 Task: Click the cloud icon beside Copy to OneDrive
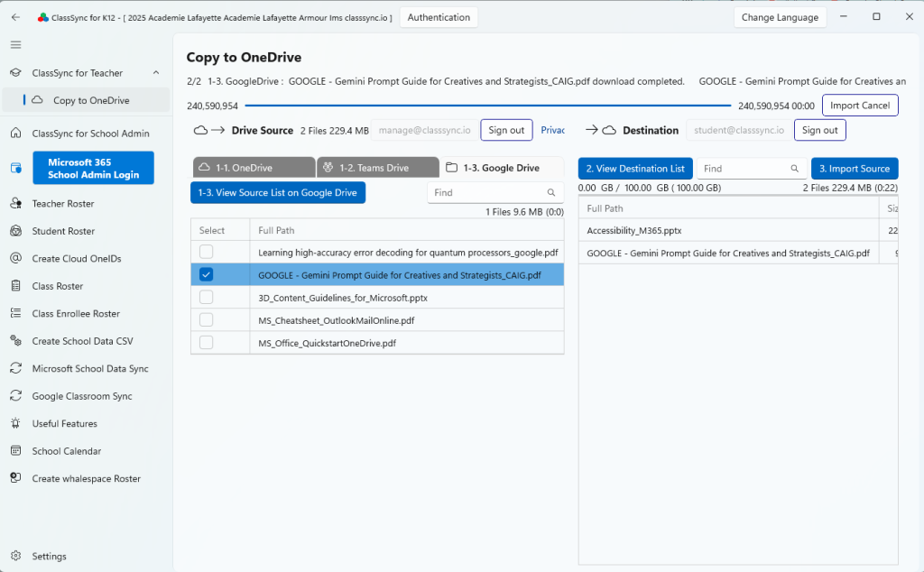37,99
